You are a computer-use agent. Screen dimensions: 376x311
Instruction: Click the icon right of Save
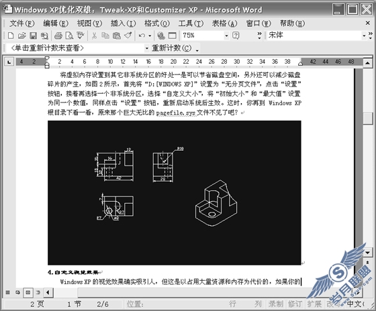[x=44, y=36]
